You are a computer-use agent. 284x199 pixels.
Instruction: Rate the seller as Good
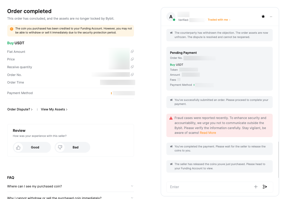32,147
